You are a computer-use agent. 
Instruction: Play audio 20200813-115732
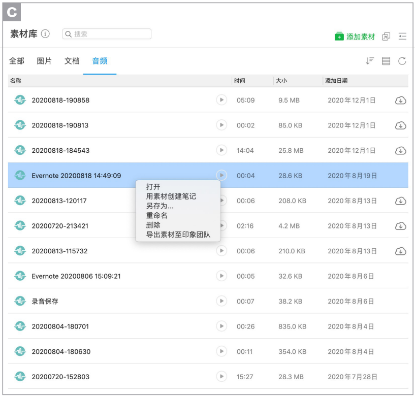pos(221,251)
